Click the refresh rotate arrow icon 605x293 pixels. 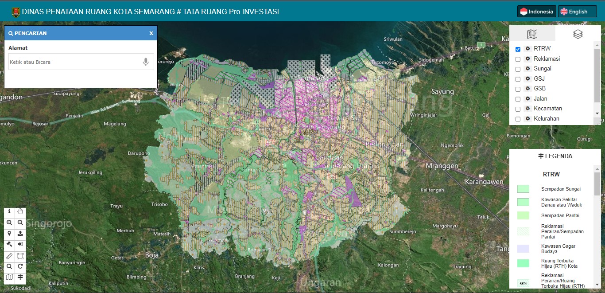20,267
